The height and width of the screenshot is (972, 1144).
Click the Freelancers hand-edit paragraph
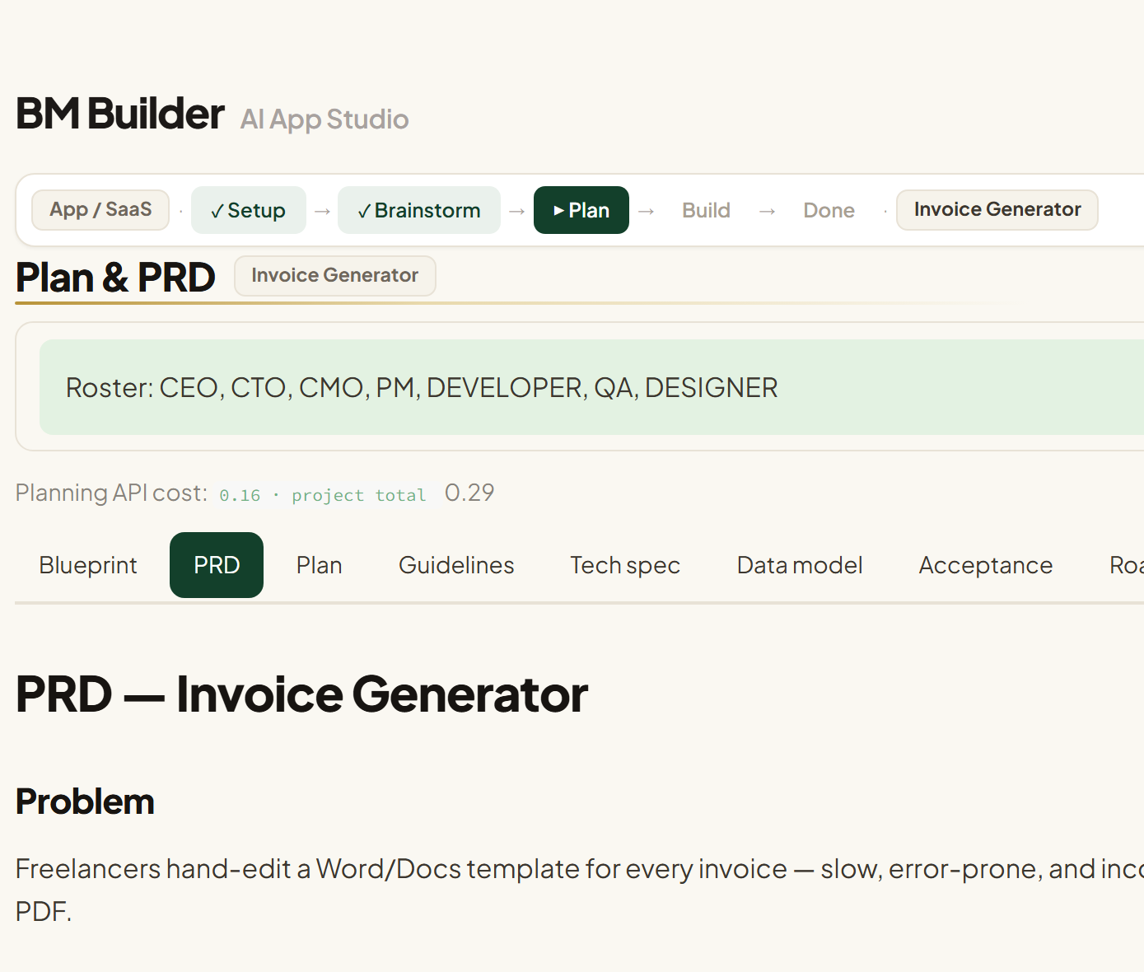pyautogui.click(x=580, y=890)
